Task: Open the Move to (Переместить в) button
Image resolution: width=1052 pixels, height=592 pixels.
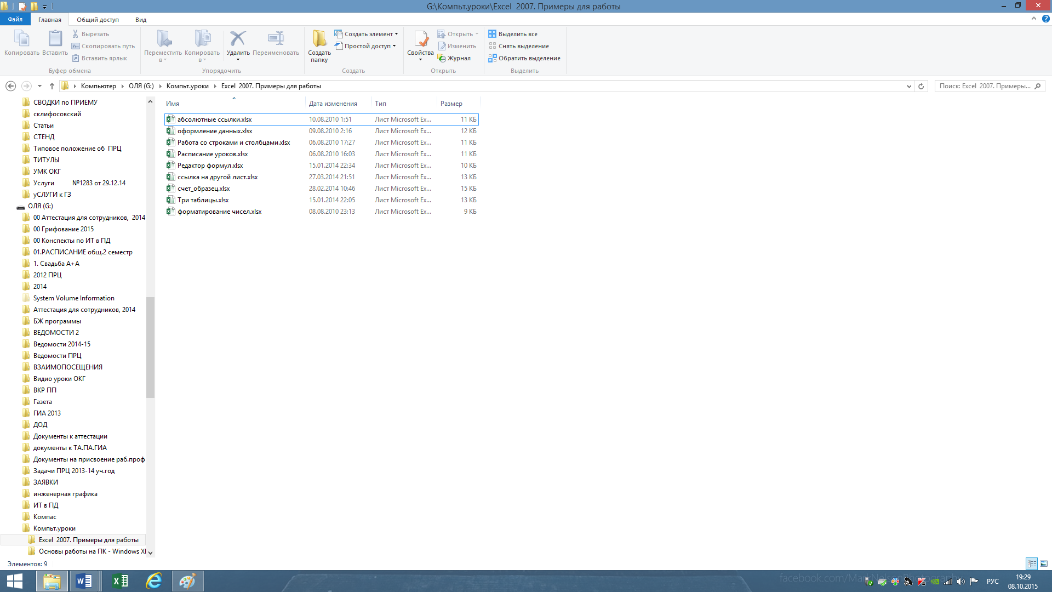Action: pyautogui.click(x=163, y=45)
